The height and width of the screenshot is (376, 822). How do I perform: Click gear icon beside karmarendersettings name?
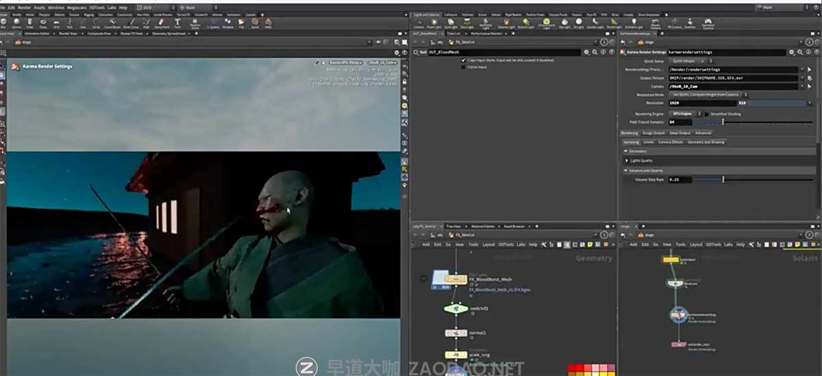[792, 52]
